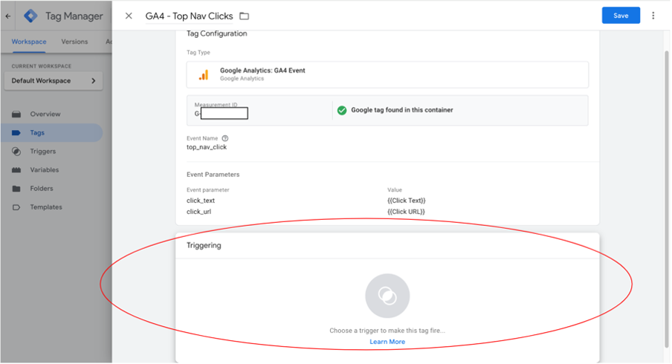Screen dimensions: 672x364
Task: Click the {{Click Text}} value
Action: [407, 201]
